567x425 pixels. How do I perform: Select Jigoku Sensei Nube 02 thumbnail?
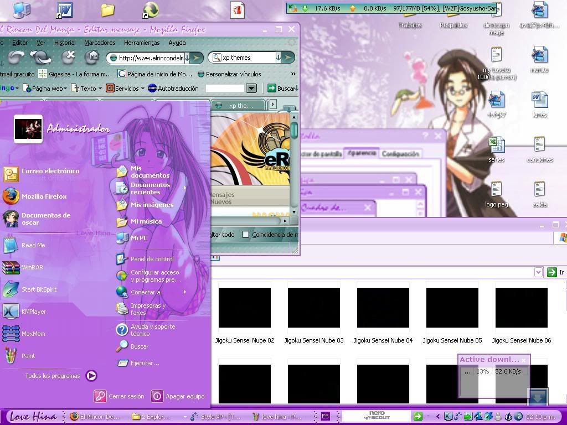click(244, 314)
